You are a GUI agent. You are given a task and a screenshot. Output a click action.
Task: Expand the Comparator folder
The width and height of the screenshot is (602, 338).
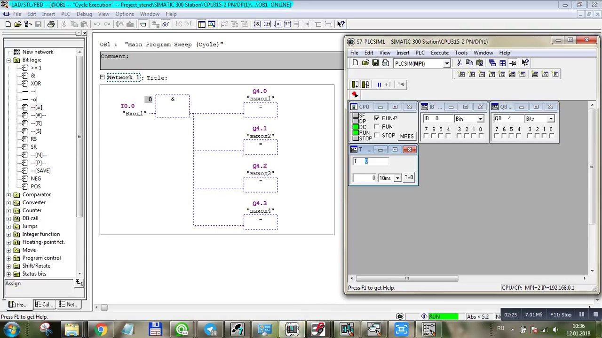(x=8, y=195)
